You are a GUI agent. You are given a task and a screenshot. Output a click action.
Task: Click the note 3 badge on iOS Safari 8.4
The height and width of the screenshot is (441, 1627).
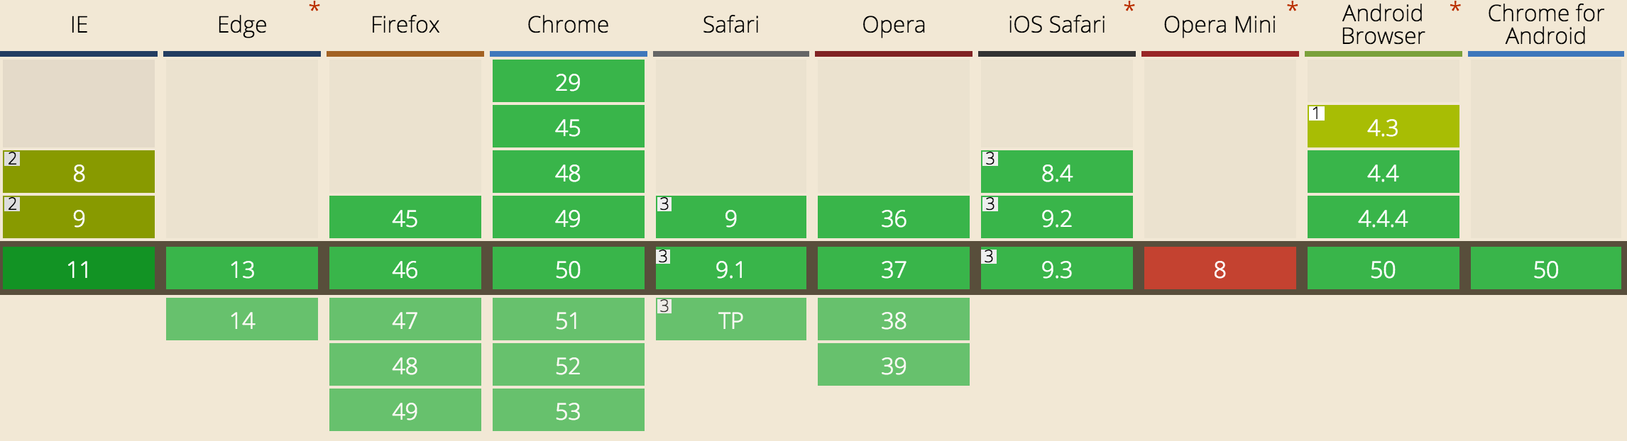(x=990, y=159)
